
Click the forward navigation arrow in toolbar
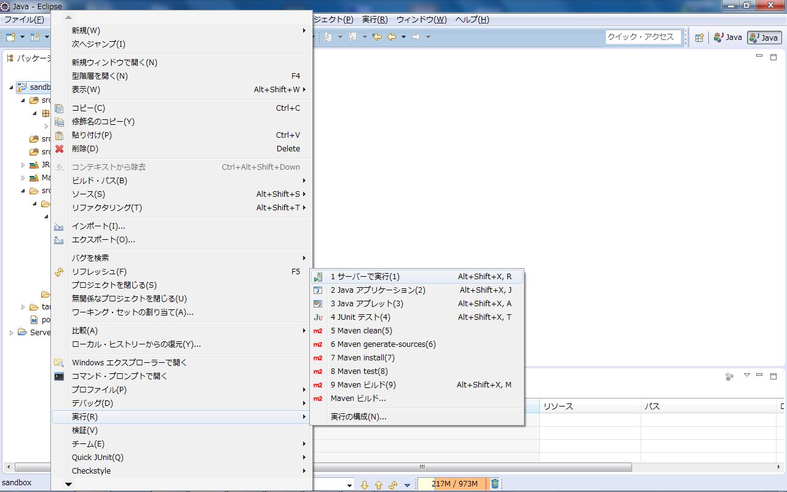[416, 37]
